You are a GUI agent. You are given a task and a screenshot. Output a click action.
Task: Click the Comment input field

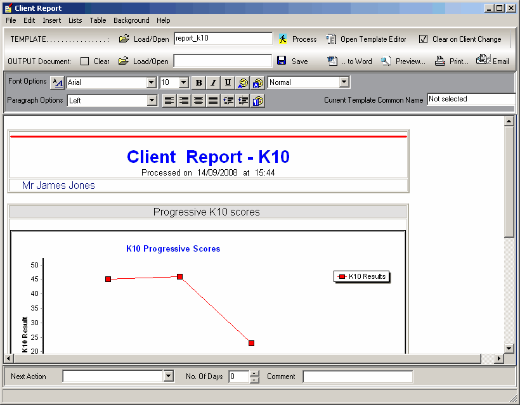tap(358, 376)
